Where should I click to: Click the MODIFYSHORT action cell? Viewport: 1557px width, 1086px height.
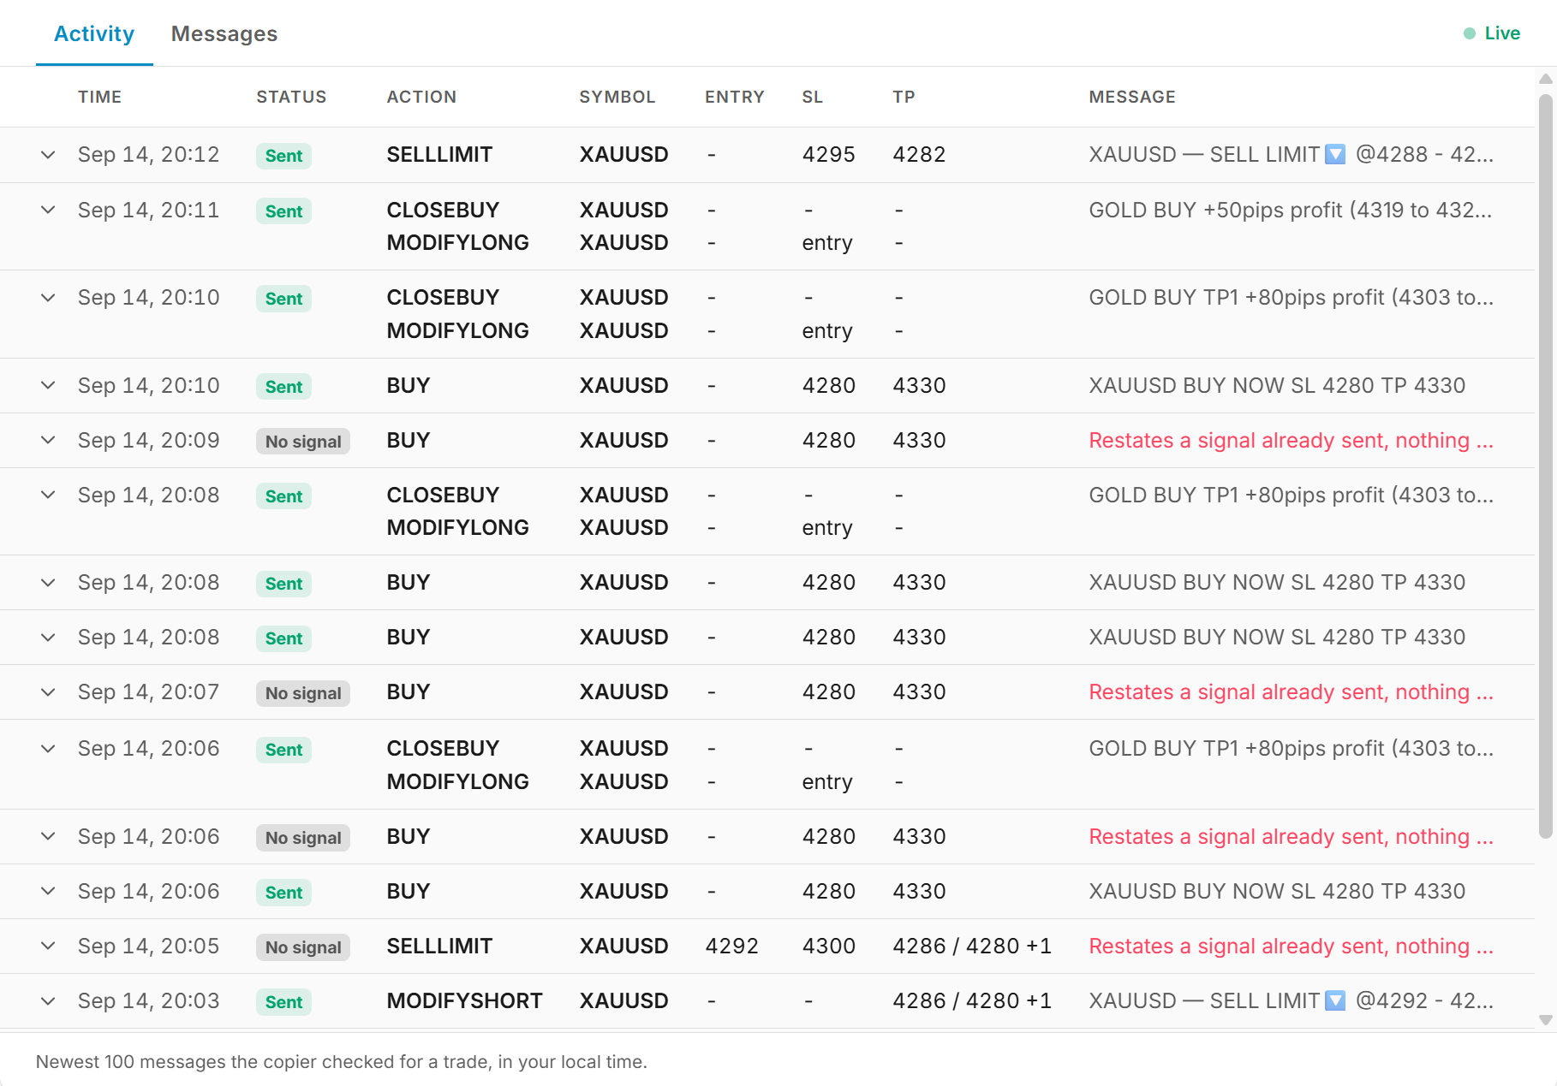coord(464,1000)
